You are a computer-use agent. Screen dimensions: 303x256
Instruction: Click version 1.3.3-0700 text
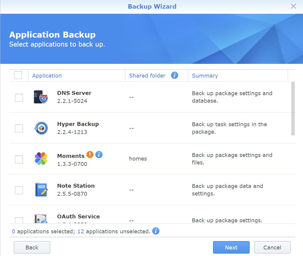[x=72, y=164]
